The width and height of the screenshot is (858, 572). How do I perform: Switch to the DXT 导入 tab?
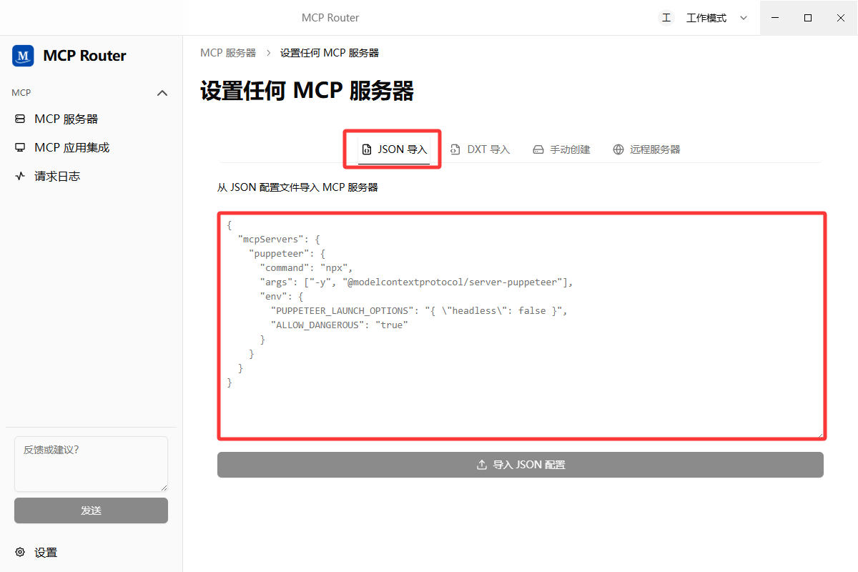[480, 149]
